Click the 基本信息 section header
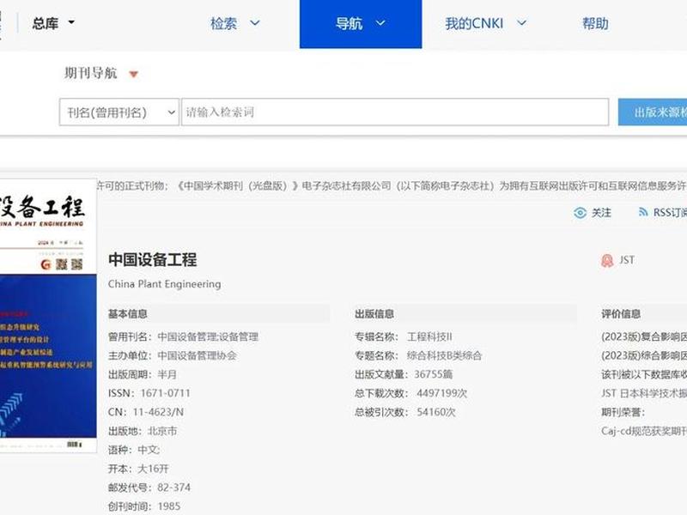687x515 pixels. (127, 314)
